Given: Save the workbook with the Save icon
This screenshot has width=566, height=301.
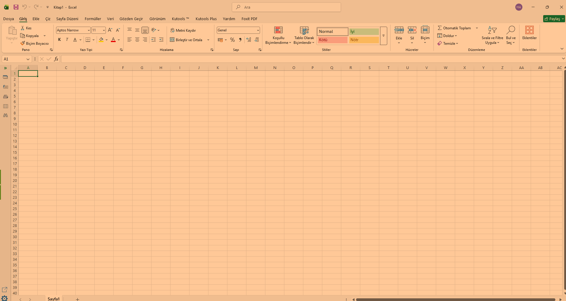Looking at the screenshot, I should 16,7.
